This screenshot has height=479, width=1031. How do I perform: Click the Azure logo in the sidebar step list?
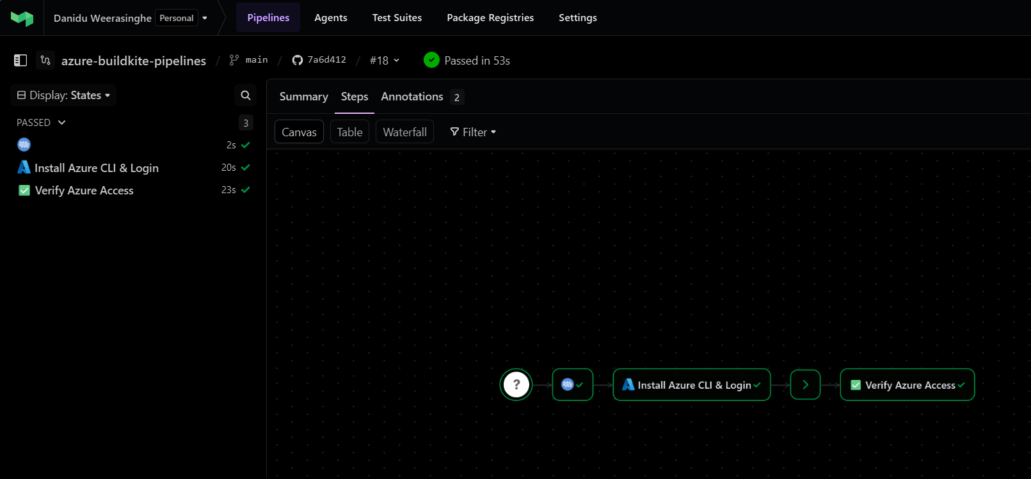click(24, 168)
